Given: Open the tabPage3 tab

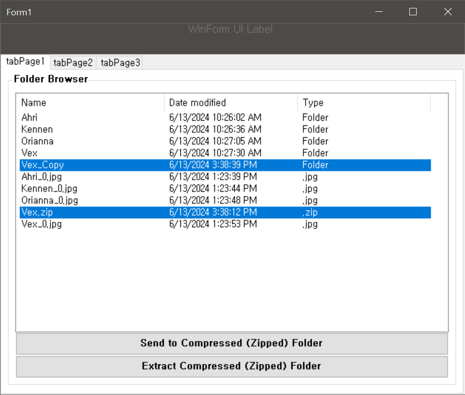Looking at the screenshot, I should [x=120, y=63].
